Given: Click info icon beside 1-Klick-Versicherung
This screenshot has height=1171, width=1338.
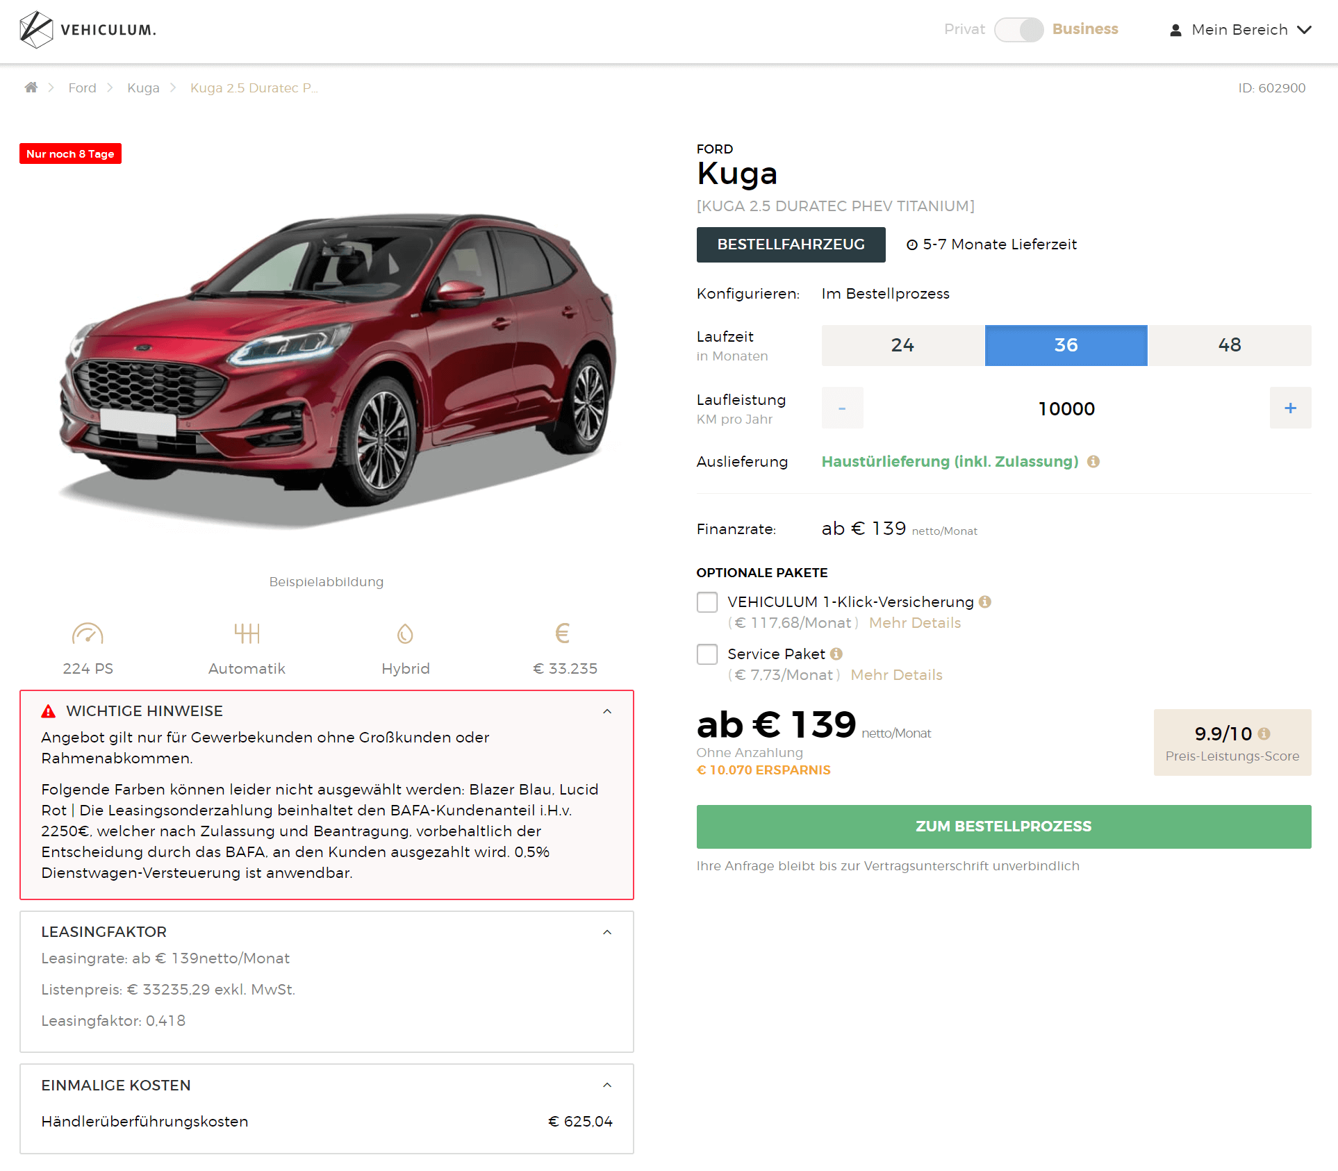Looking at the screenshot, I should pyautogui.click(x=985, y=602).
